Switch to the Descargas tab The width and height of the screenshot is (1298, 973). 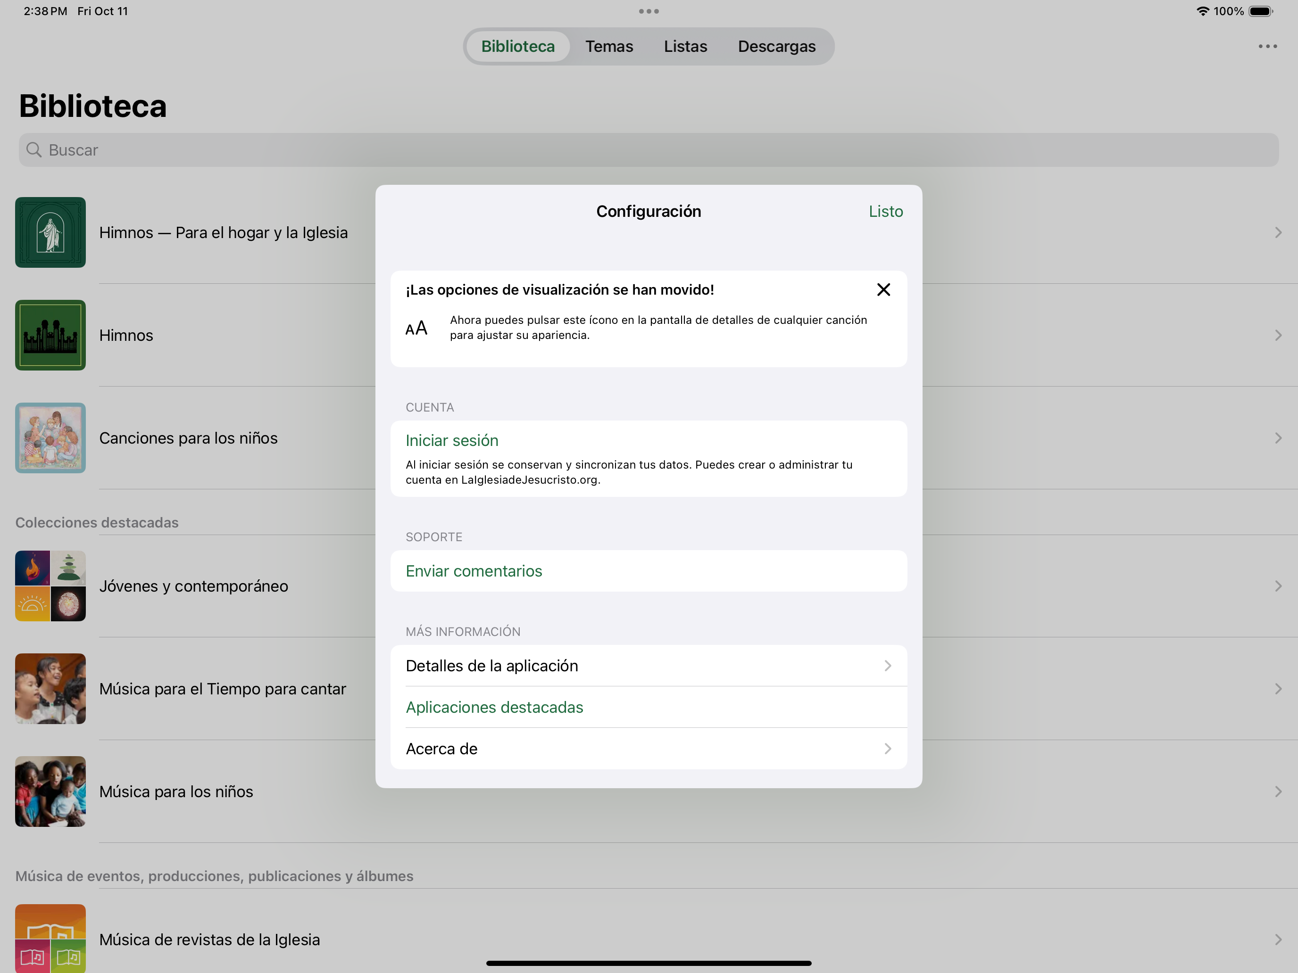tap(776, 46)
